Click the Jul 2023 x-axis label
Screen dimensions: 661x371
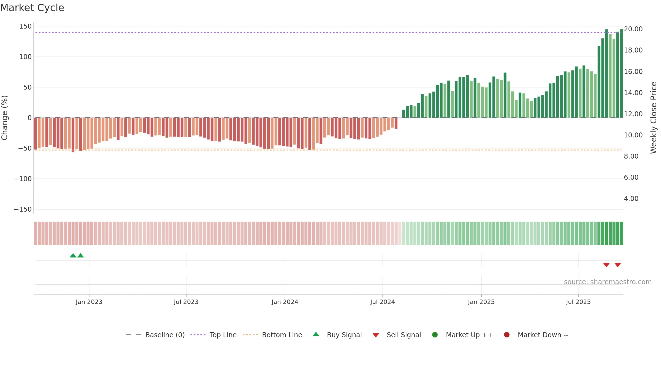click(x=186, y=302)
